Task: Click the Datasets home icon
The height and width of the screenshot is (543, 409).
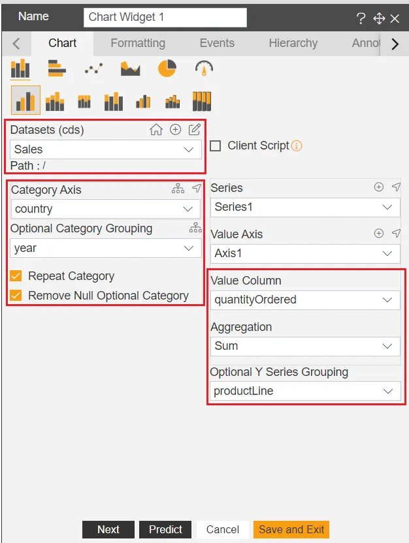Action: pos(156,130)
